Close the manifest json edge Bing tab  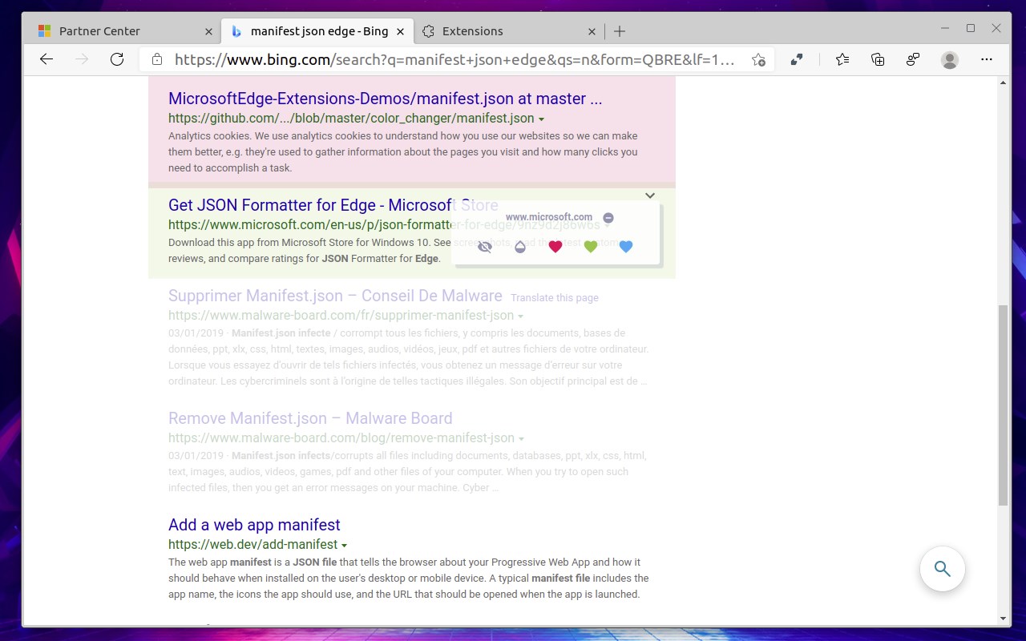pyautogui.click(x=402, y=31)
